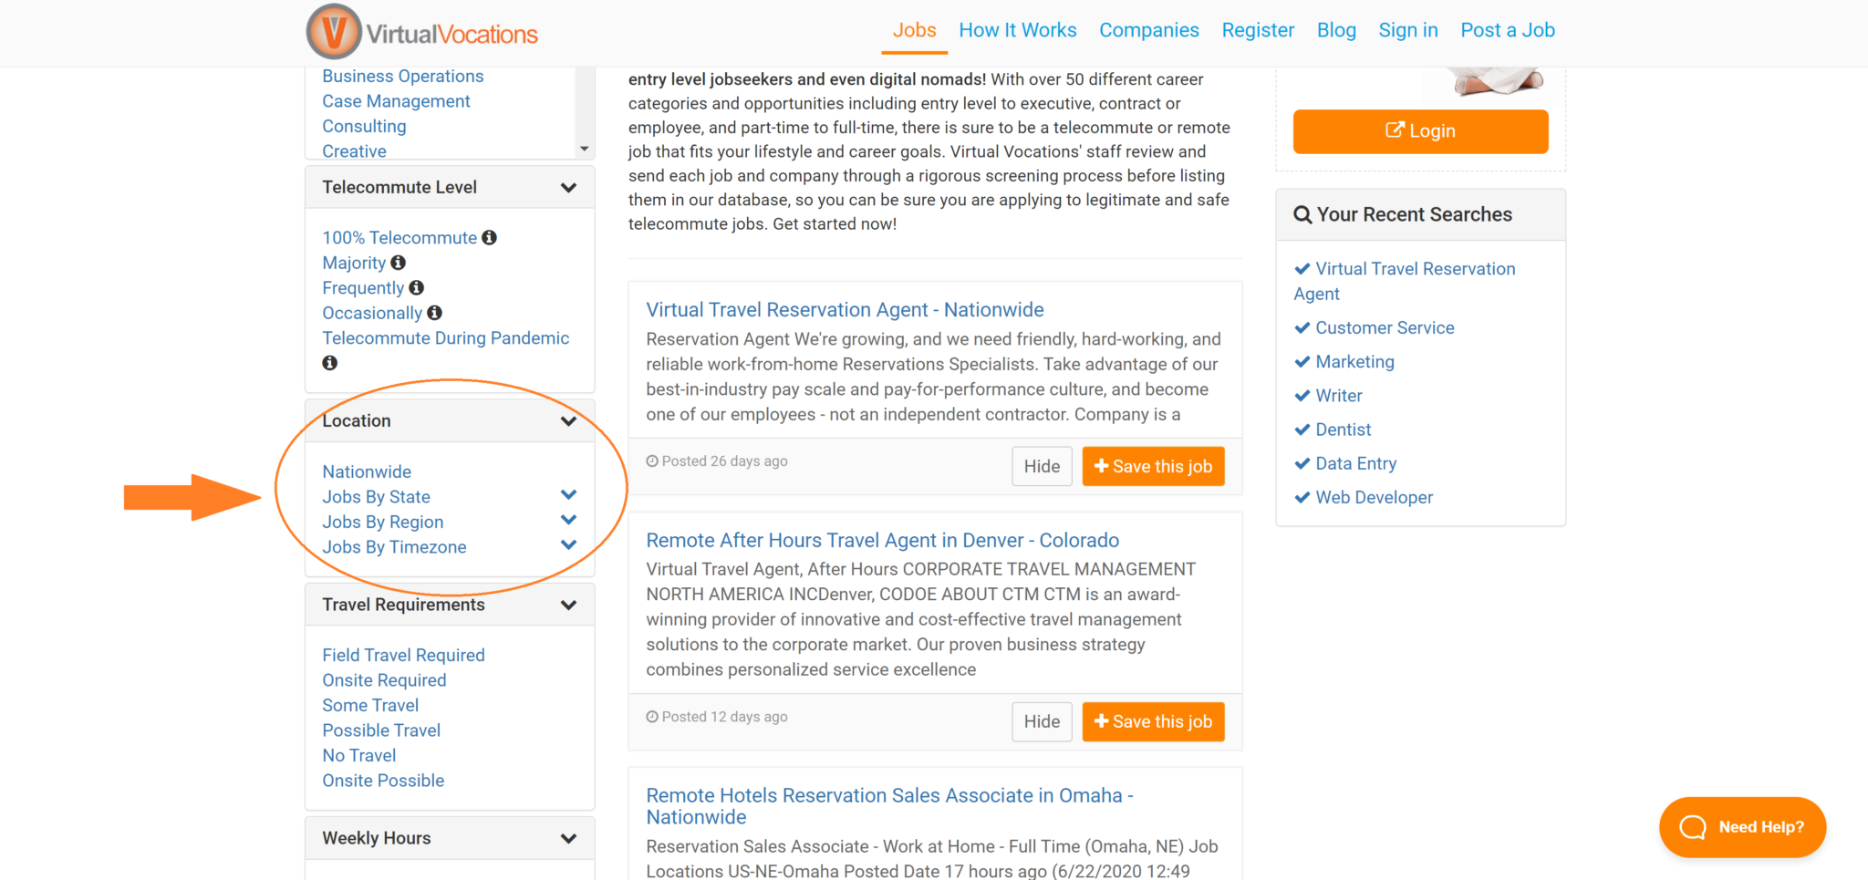
Task: Click info icon under Telecommute During Pandemic
Action: [x=330, y=363]
